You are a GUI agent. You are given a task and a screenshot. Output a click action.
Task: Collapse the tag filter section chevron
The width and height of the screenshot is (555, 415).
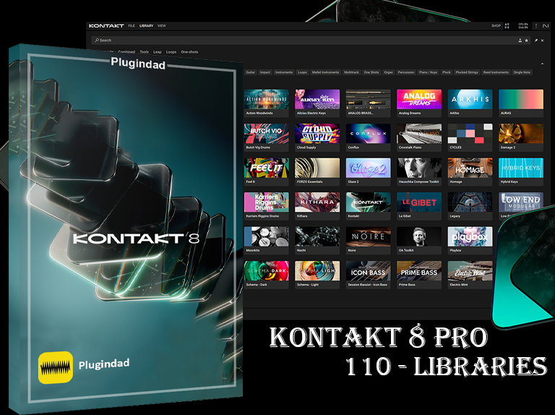click(542, 64)
